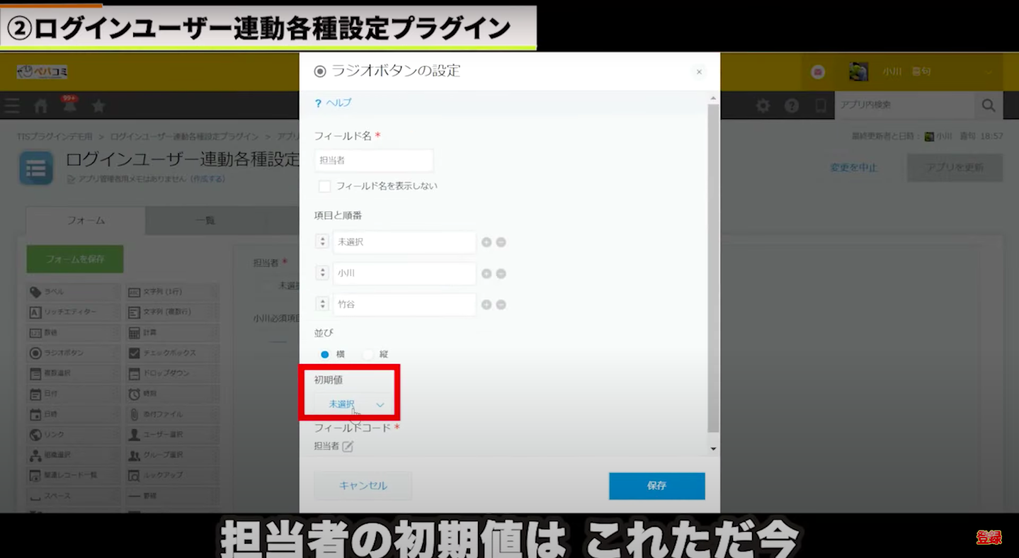Open the 初期値 dropdown showing 未選択

tap(353, 404)
